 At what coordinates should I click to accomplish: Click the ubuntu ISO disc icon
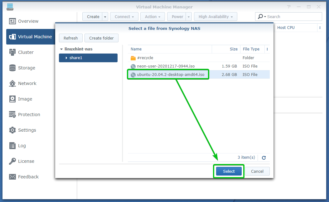click(x=133, y=75)
